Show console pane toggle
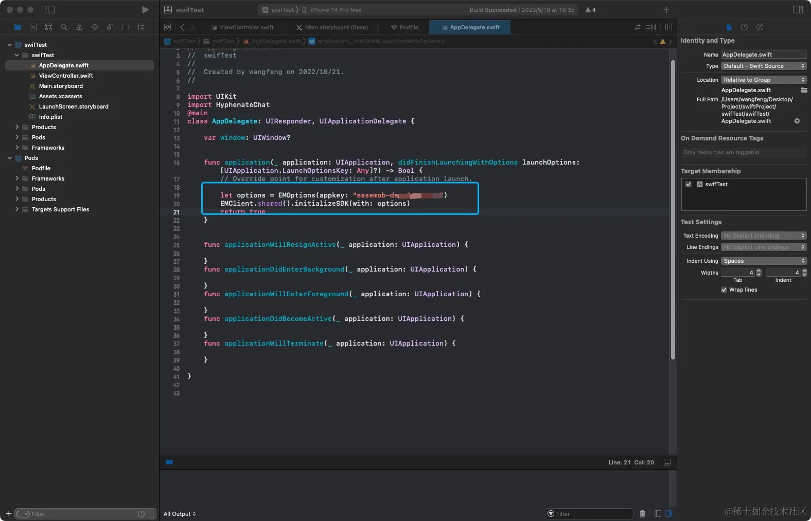Screen dimensions: 811x521 [x=669, y=514]
